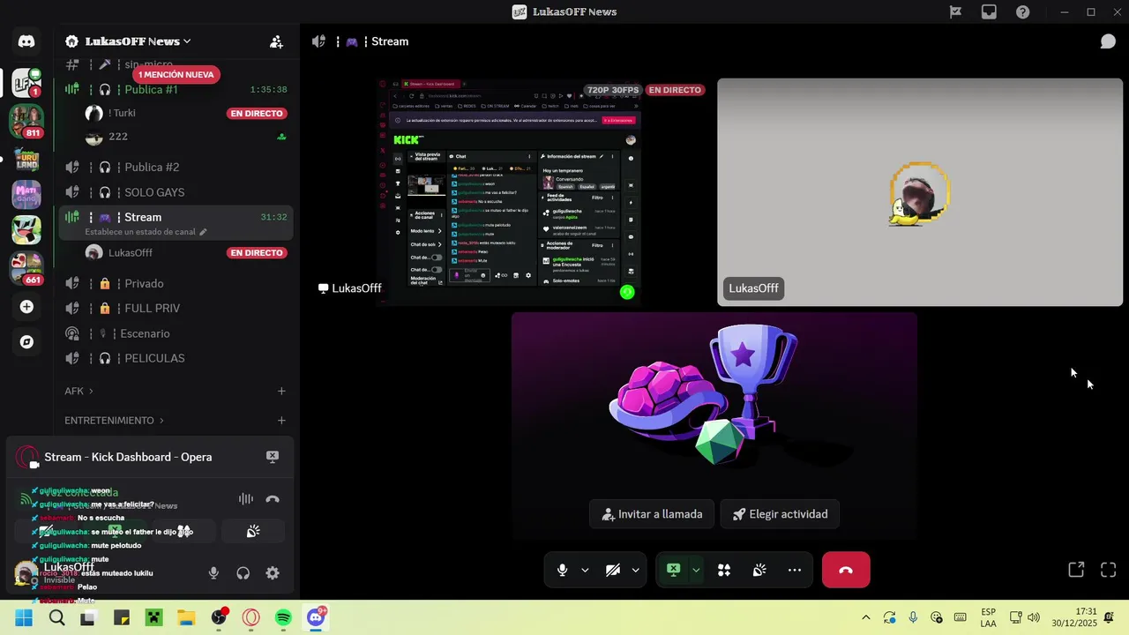The width and height of the screenshot is (1129, 635).
Task: Toggle microphone mute in user panel
Action: (x=213, y=573)
